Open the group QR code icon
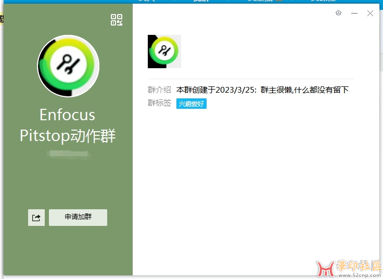 [x=117, y=20]
